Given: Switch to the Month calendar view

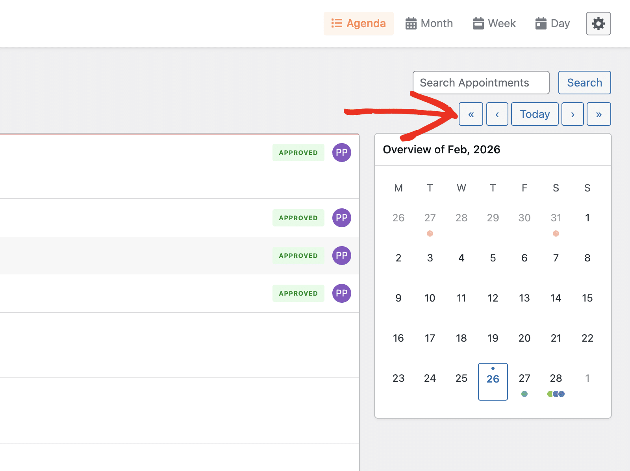Looking at the screenshot, I should pyautogui.click(x=429, y=23).
